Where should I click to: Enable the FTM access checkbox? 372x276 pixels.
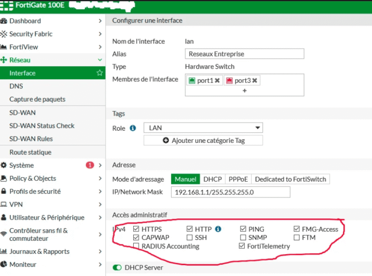296,237
